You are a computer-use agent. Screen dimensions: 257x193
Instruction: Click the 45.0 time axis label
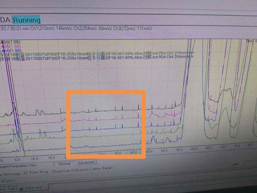(x=149, y=151)
